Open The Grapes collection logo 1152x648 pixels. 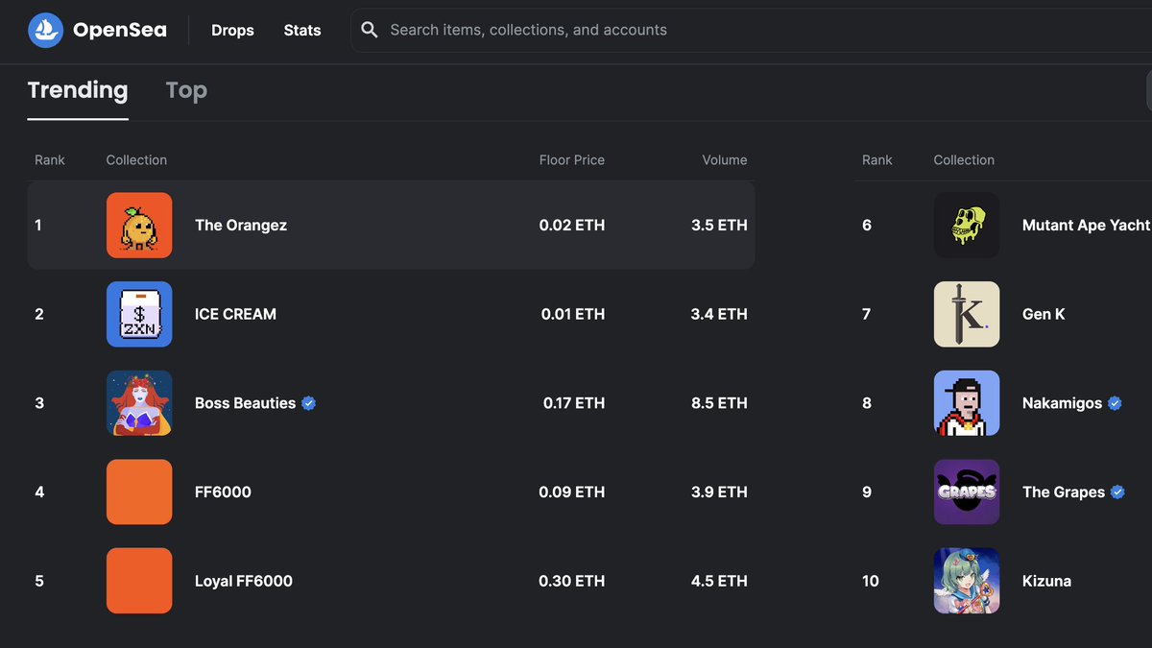click(x=967, y=492)
